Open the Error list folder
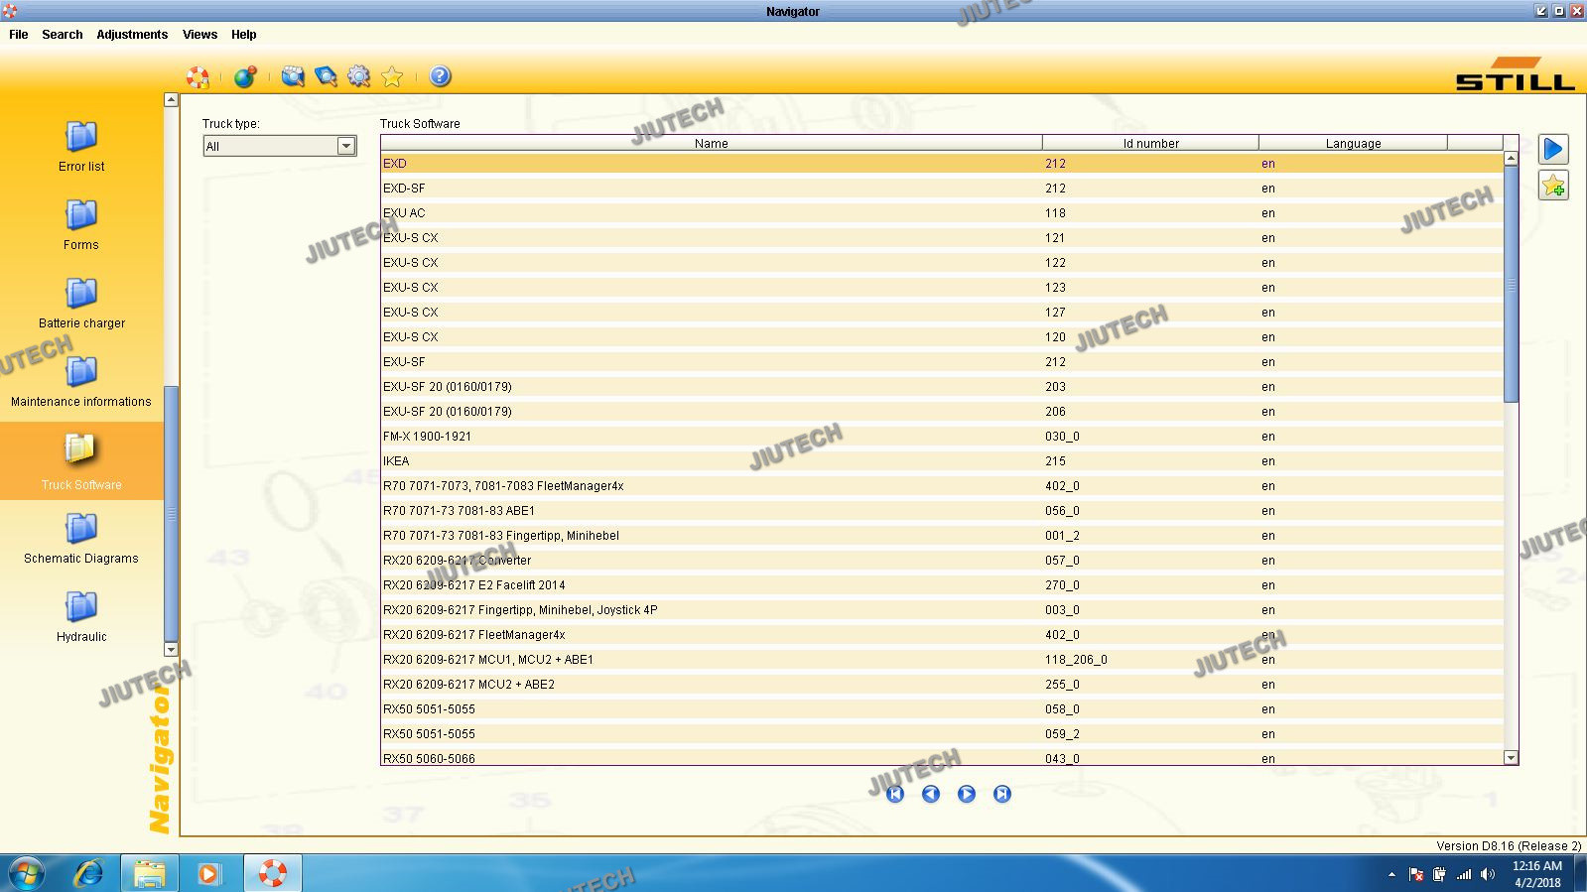 tap(81, 146)
